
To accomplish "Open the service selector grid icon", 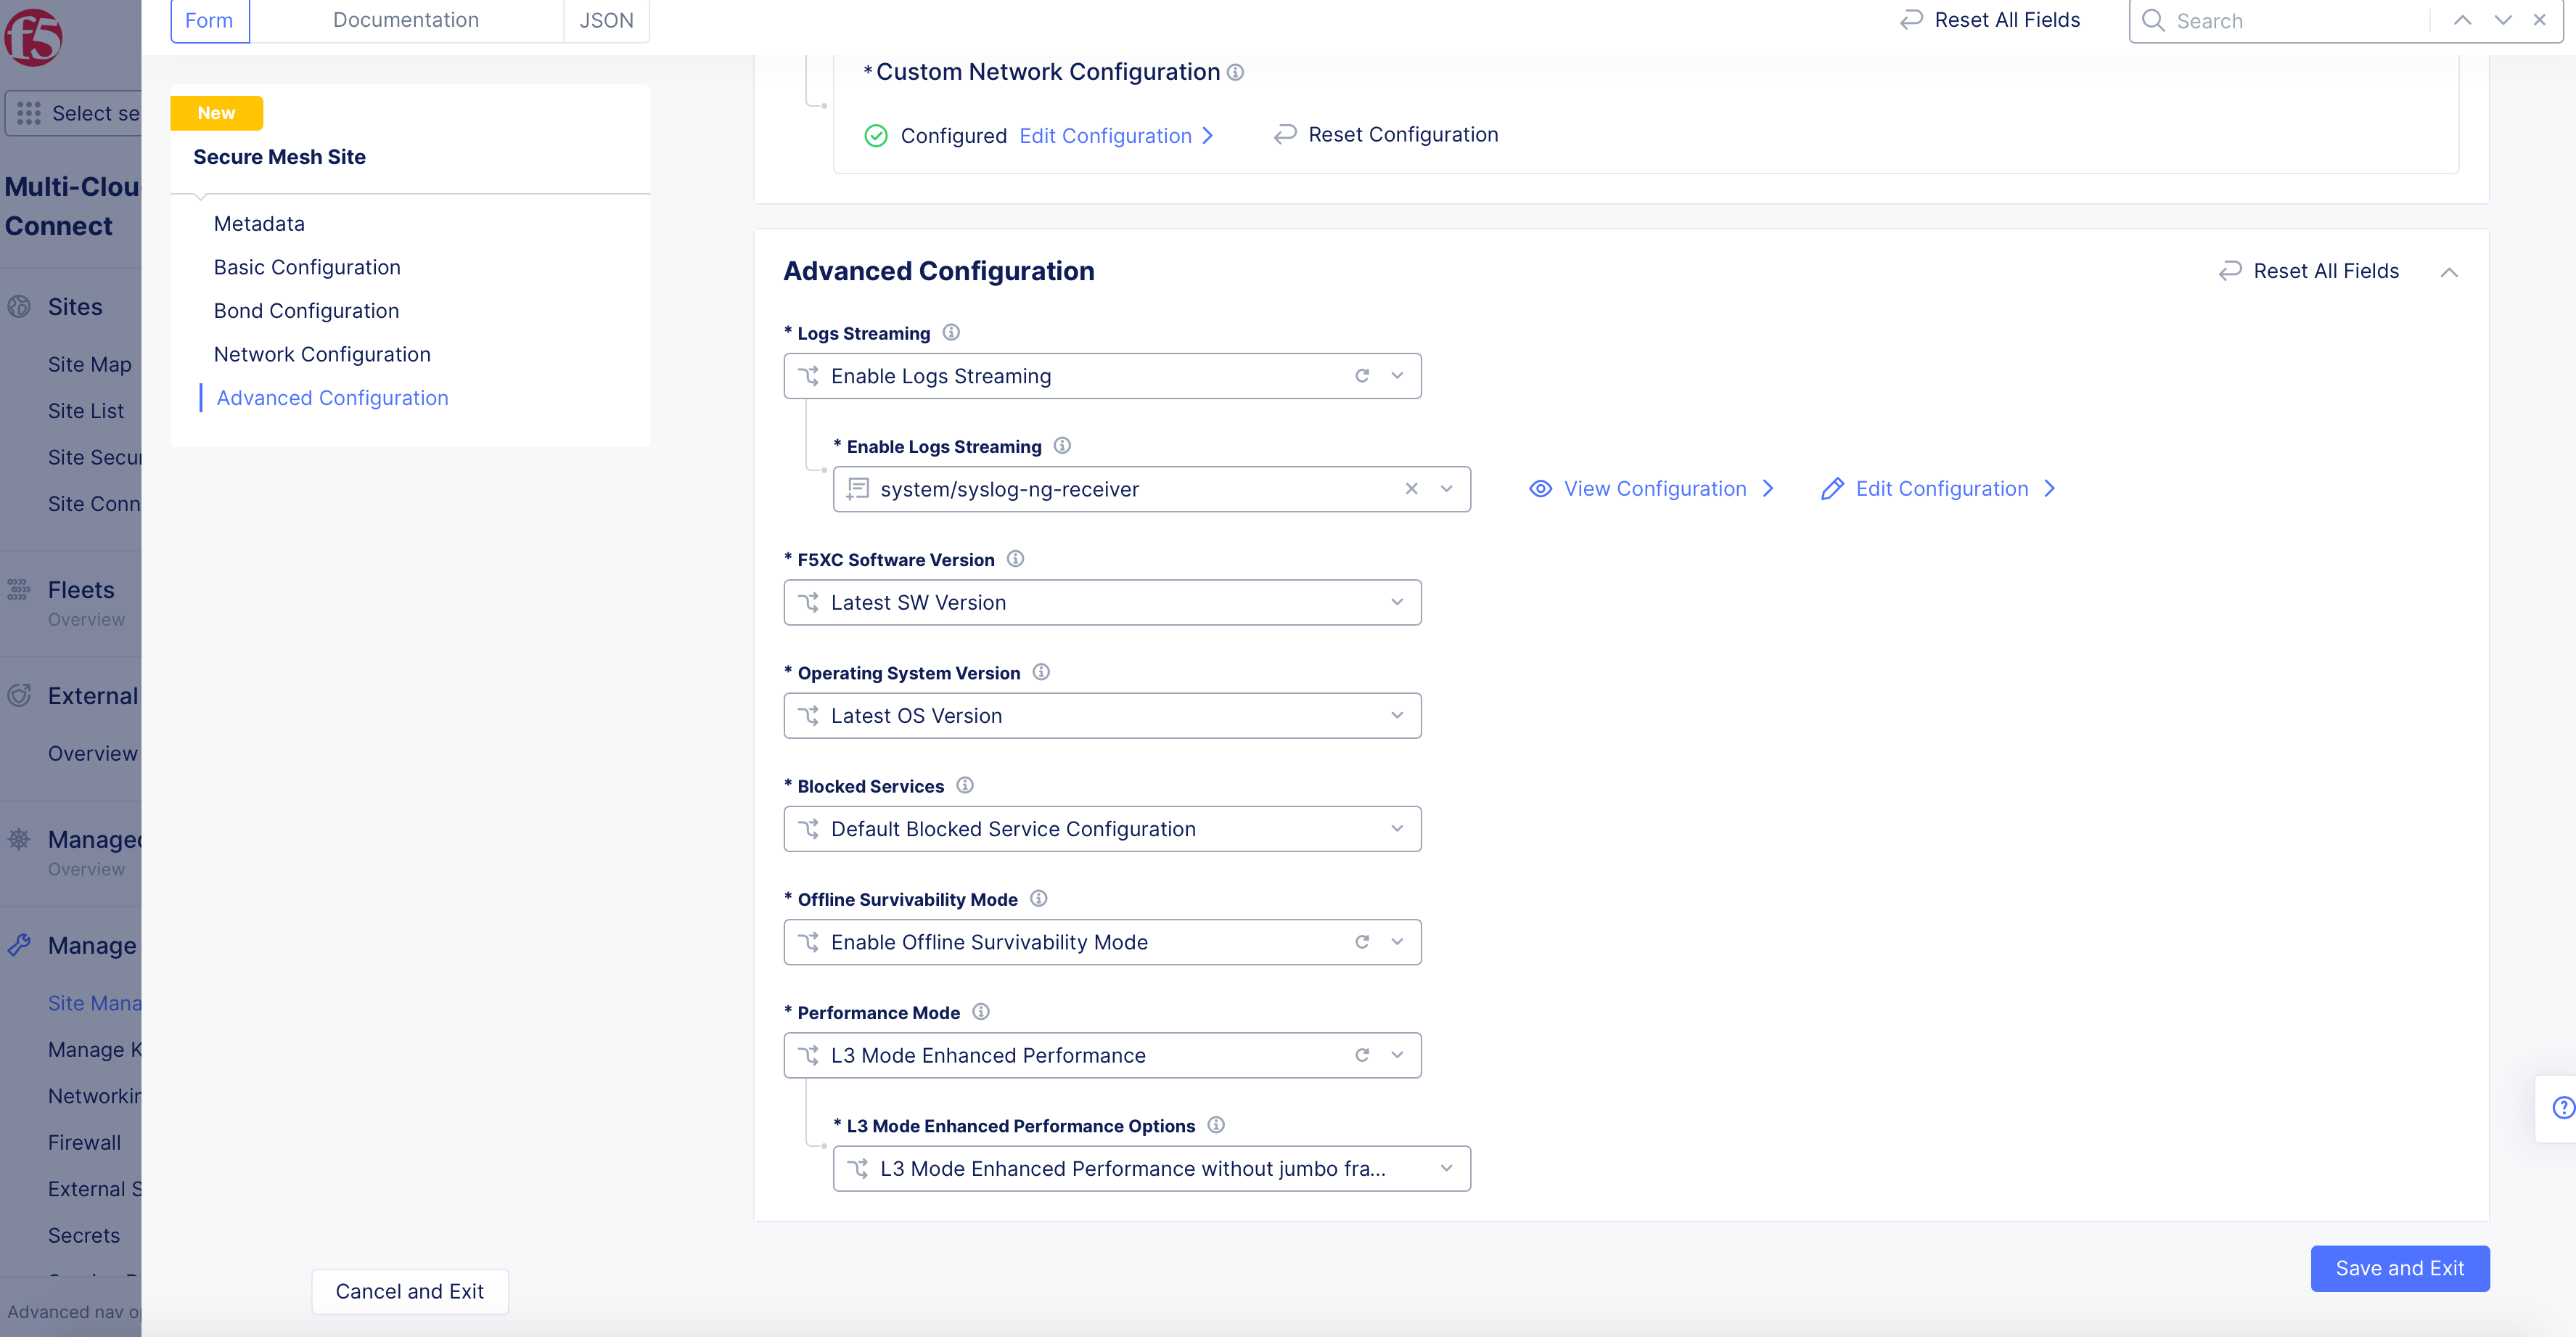I will click(x=28, y=113).
